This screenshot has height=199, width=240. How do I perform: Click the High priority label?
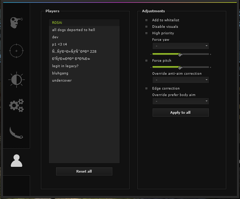click(163, 33)
